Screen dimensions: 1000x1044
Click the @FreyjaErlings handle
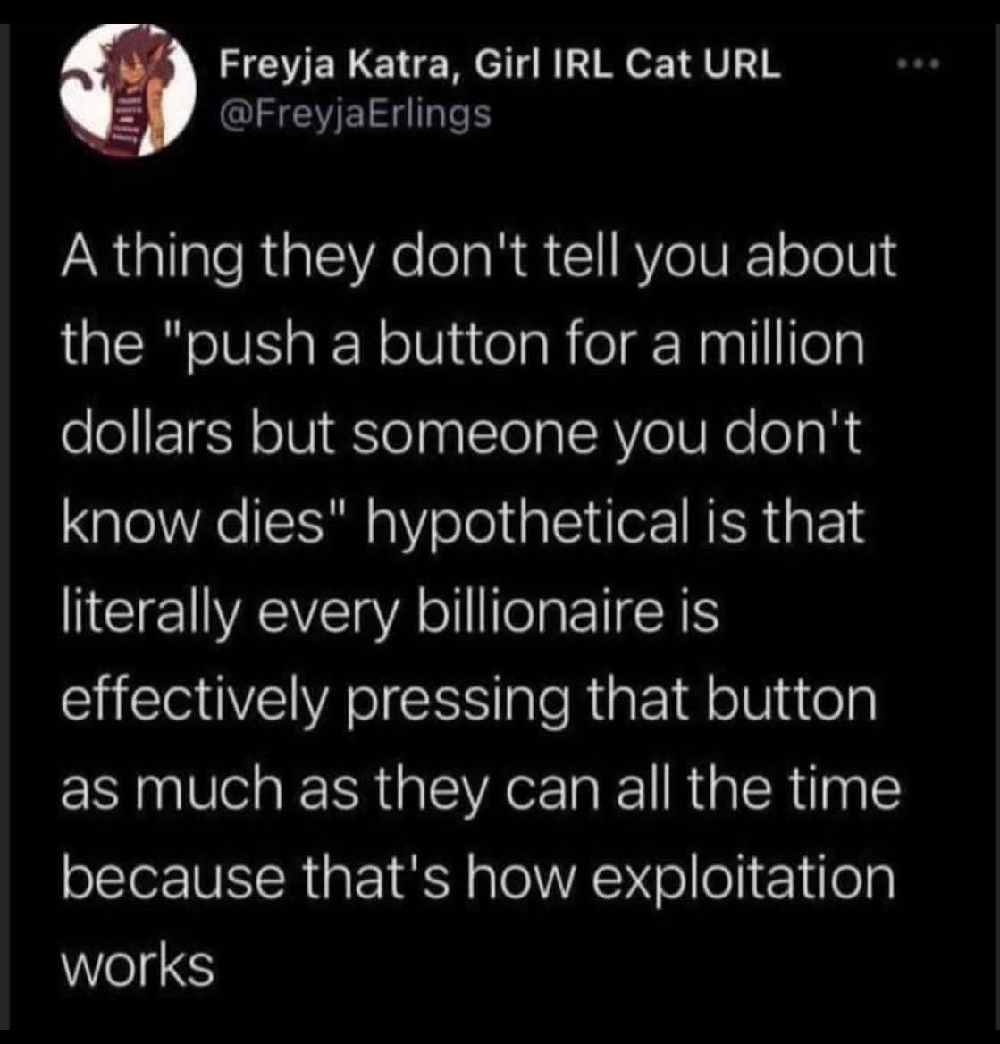click(x=356, y=114)
